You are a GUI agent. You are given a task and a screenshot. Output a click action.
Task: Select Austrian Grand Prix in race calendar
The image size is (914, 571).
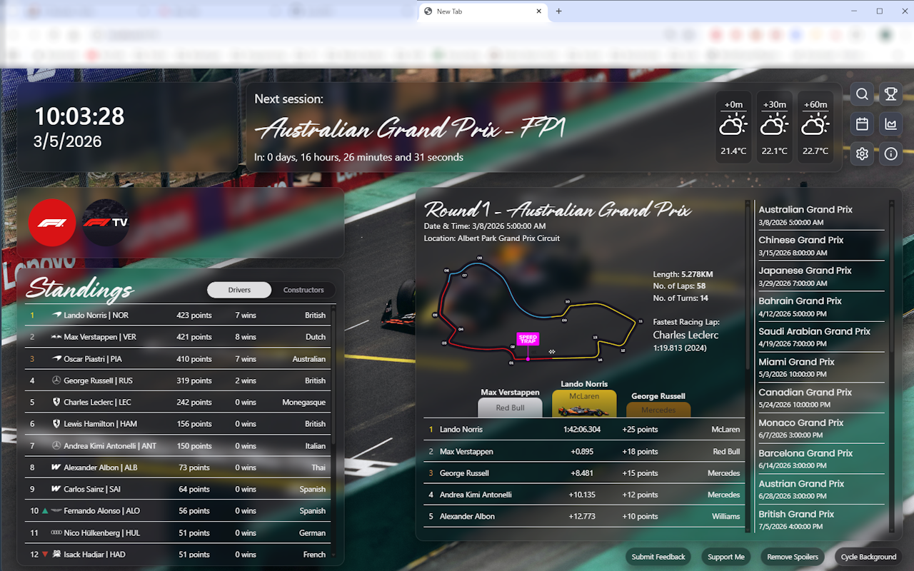point(821,490)
